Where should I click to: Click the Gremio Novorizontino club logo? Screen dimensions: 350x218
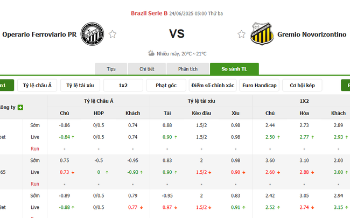[x=260, y=33]
